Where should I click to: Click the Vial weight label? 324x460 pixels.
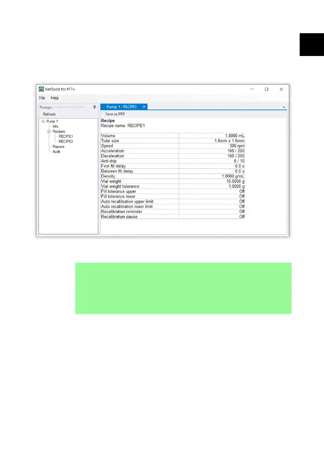click(x=111, y=181)
